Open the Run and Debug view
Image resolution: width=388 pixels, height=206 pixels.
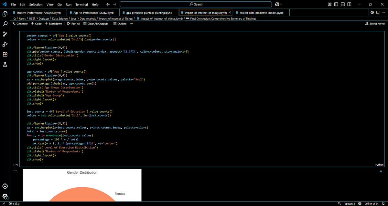5,44
